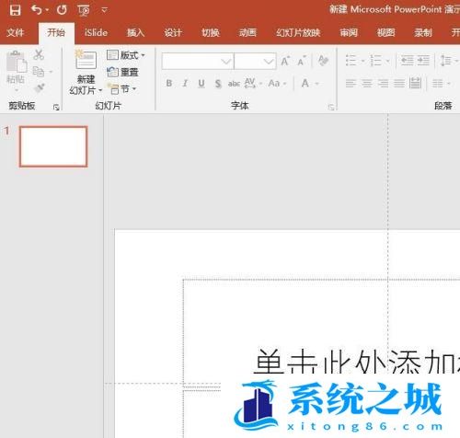Click the 重置 (Reset) button
The width and height of the screenshot is (460, 438).
point(122,72)
